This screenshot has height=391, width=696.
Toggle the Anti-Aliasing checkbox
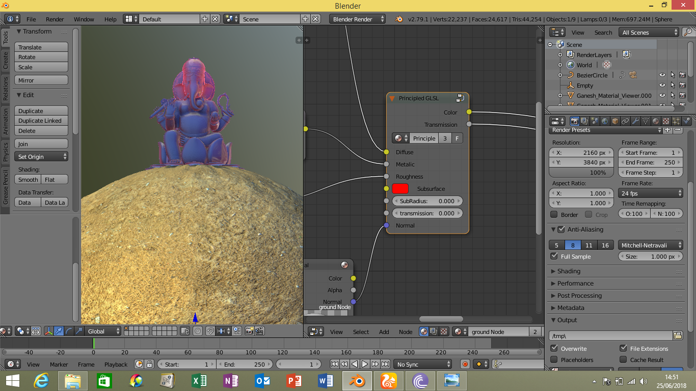tap(561, 230)
